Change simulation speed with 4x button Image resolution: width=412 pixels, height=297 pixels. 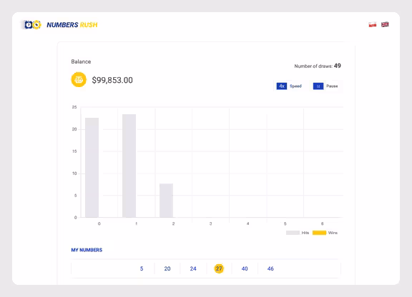click(x=282, y=86)
